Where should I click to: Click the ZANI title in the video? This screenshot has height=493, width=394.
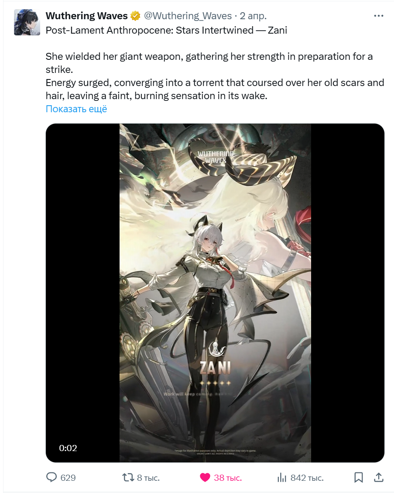(x=215, y=368)
